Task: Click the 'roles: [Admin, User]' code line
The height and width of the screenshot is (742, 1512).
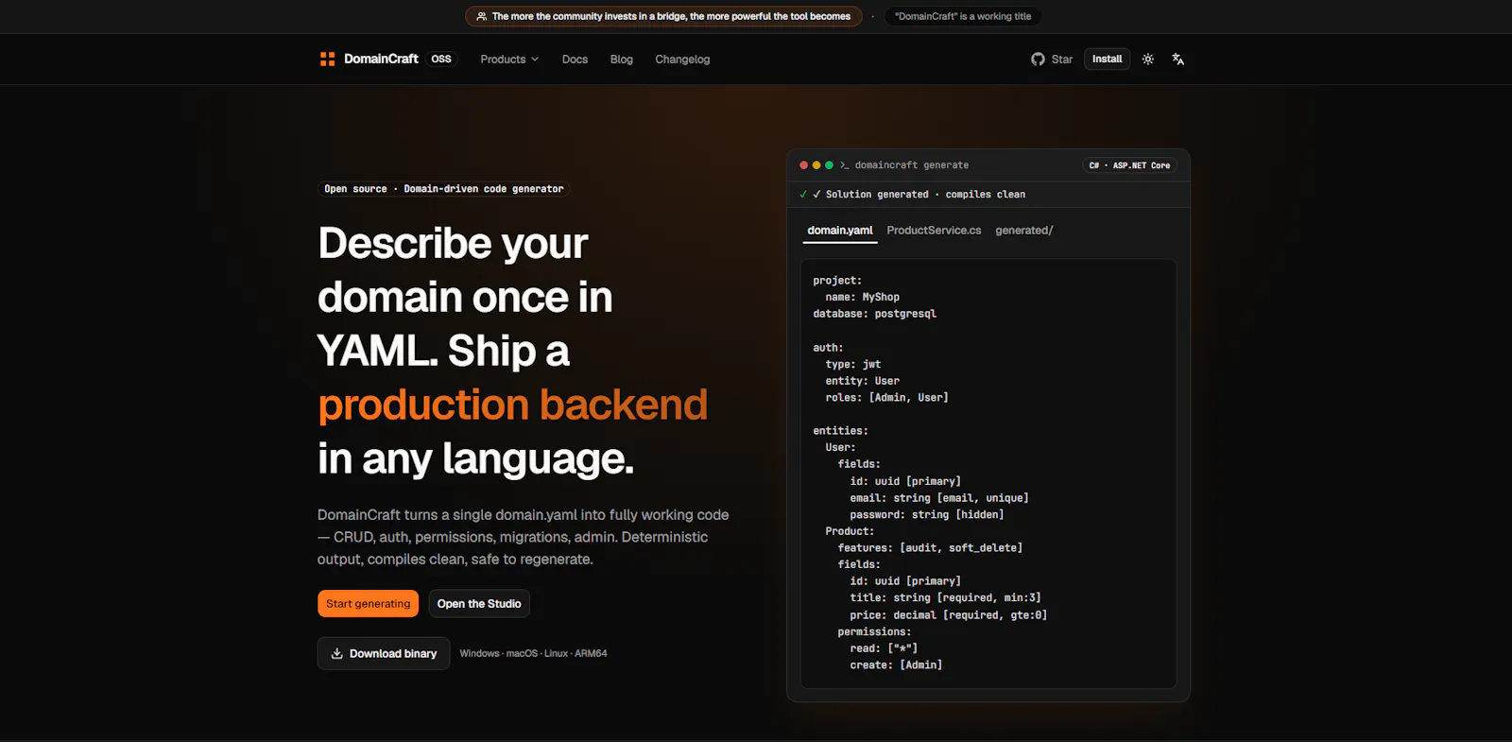Action: (x=886, y=398)
